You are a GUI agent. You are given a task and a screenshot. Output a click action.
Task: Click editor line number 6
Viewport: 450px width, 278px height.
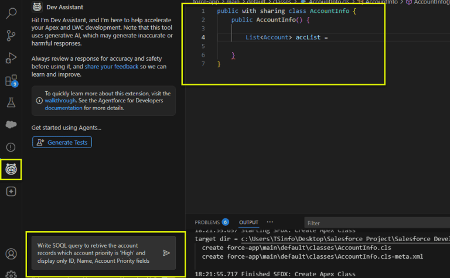point(203,55)
